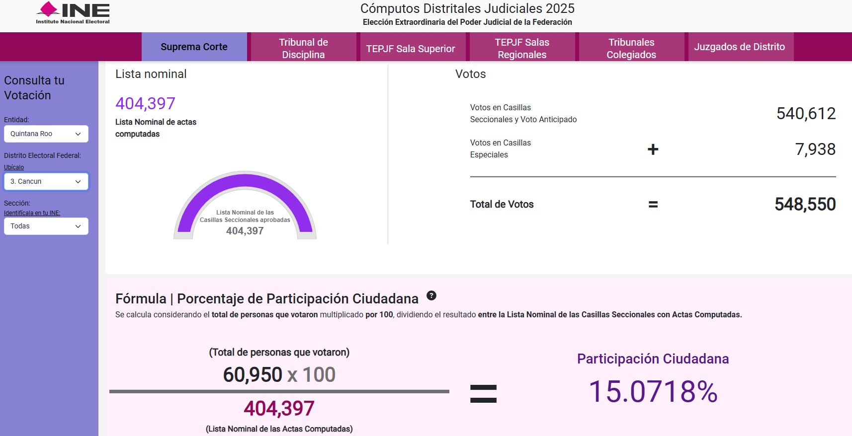This screenshot has width=852, height=436.
Task: Open the Distrito Electoral dropdown showing 3. Cancun
Action: 46,181
